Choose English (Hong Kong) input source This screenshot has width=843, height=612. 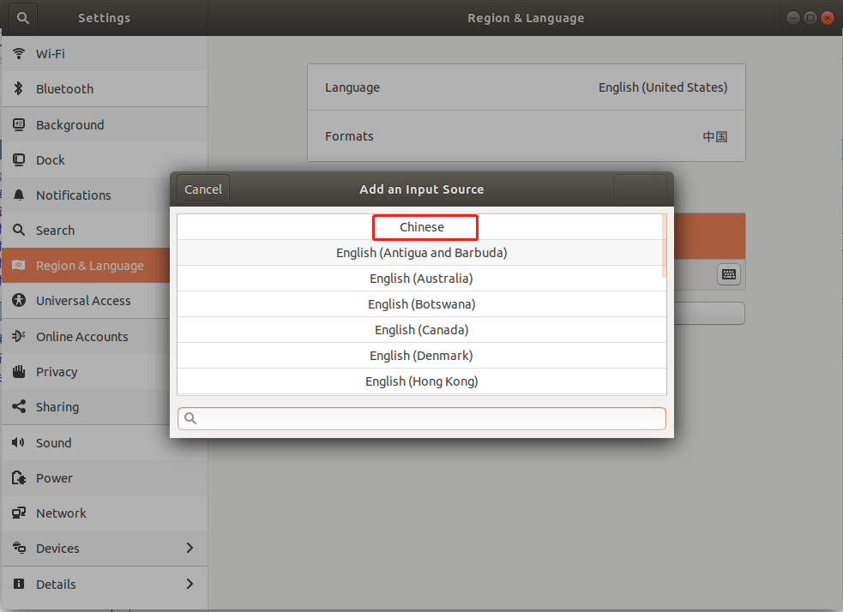(421, 381)
